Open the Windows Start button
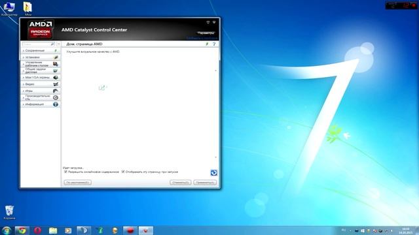The height and width of the screenshot is (235, 419). tap(7, 230)
